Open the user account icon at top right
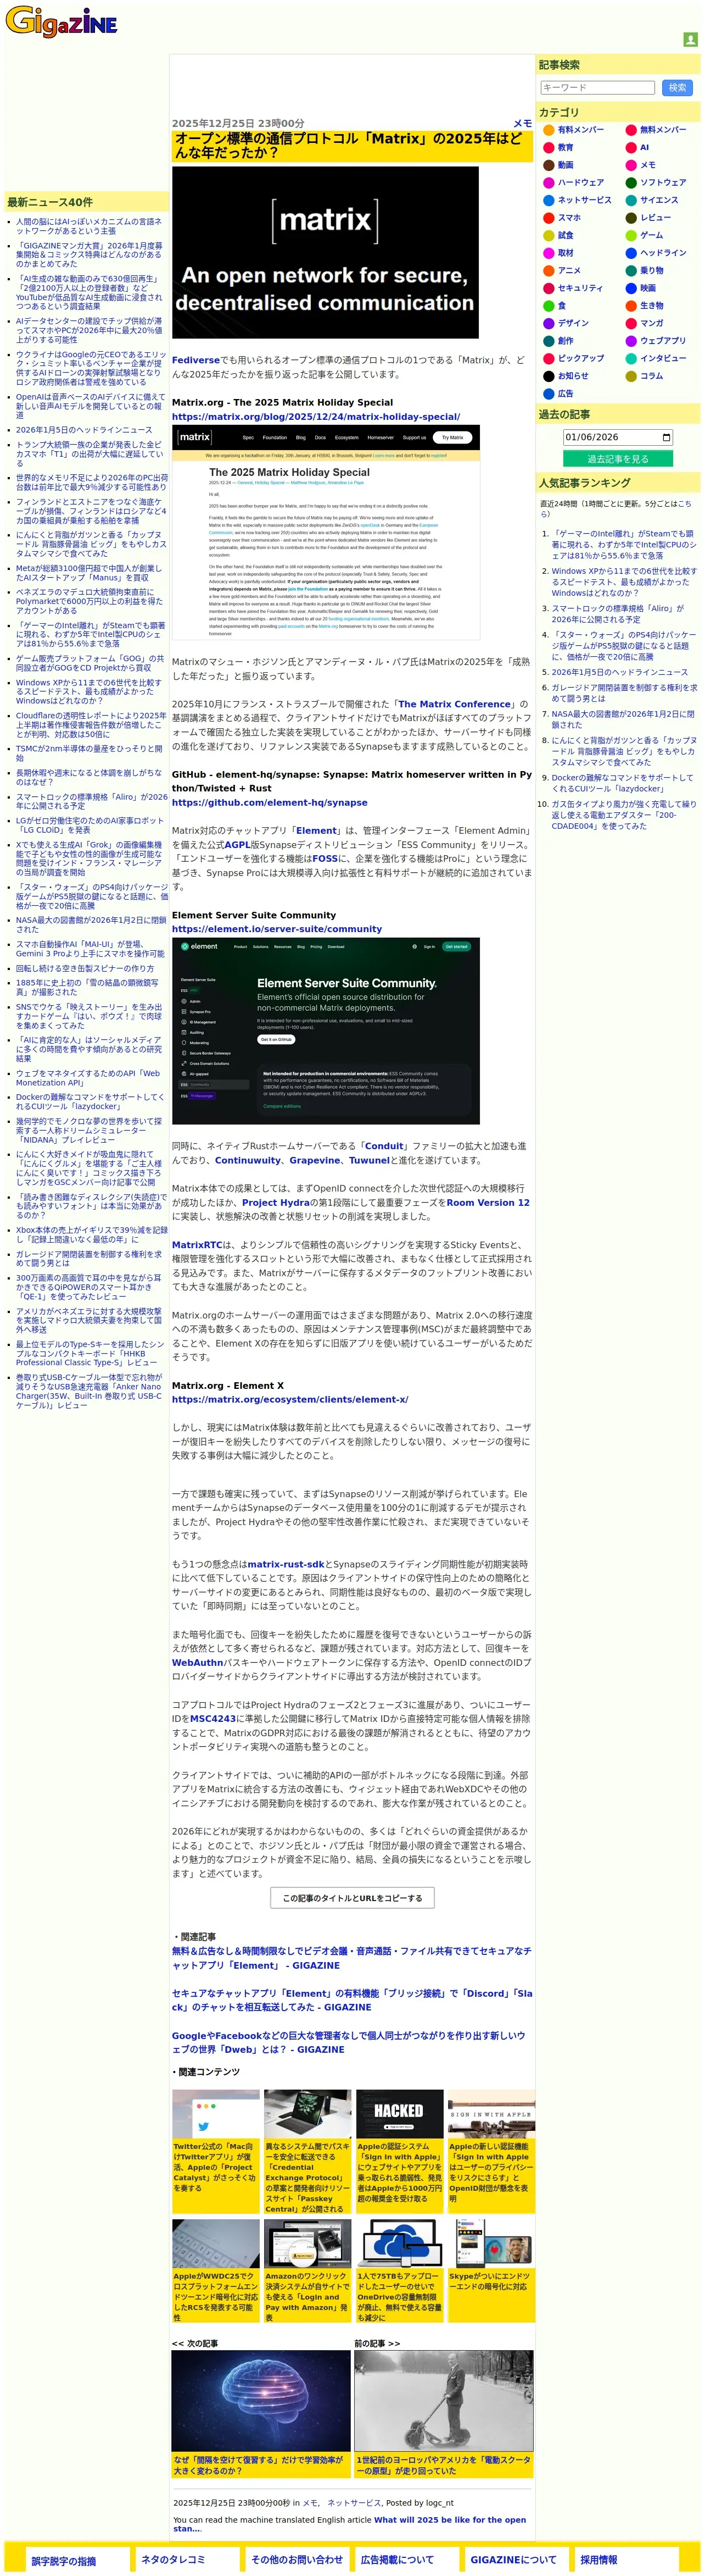705x2576 pixels. tap(690, 40)
